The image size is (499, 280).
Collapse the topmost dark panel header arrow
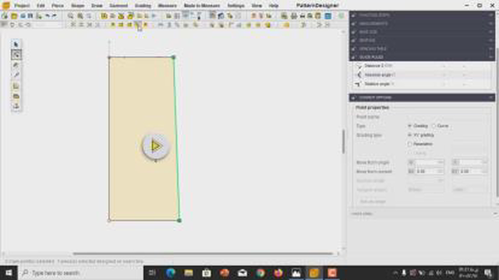[x=491, y=16]
